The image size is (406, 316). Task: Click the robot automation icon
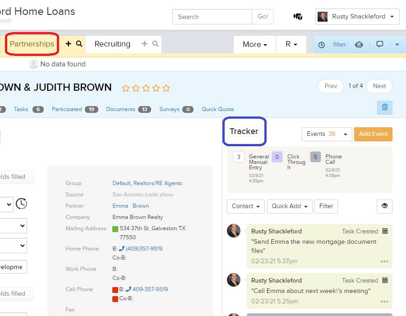(x=359, y=45)
